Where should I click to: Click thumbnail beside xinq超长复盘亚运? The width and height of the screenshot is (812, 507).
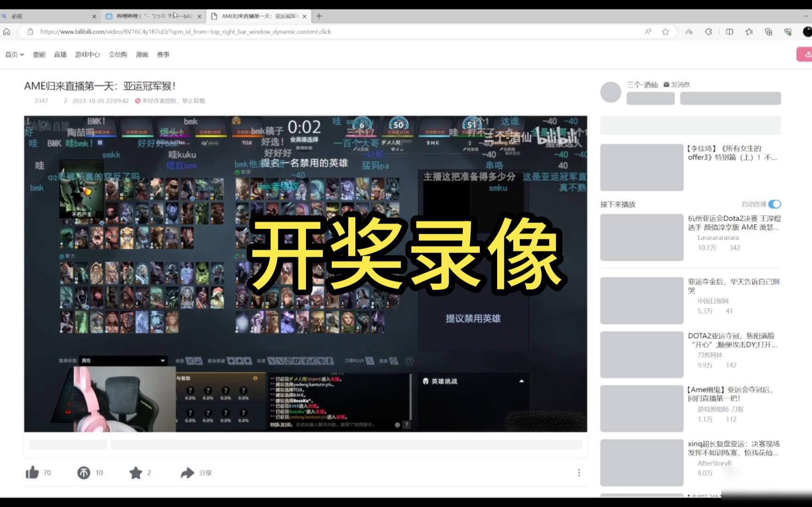[x=642, y=463]
